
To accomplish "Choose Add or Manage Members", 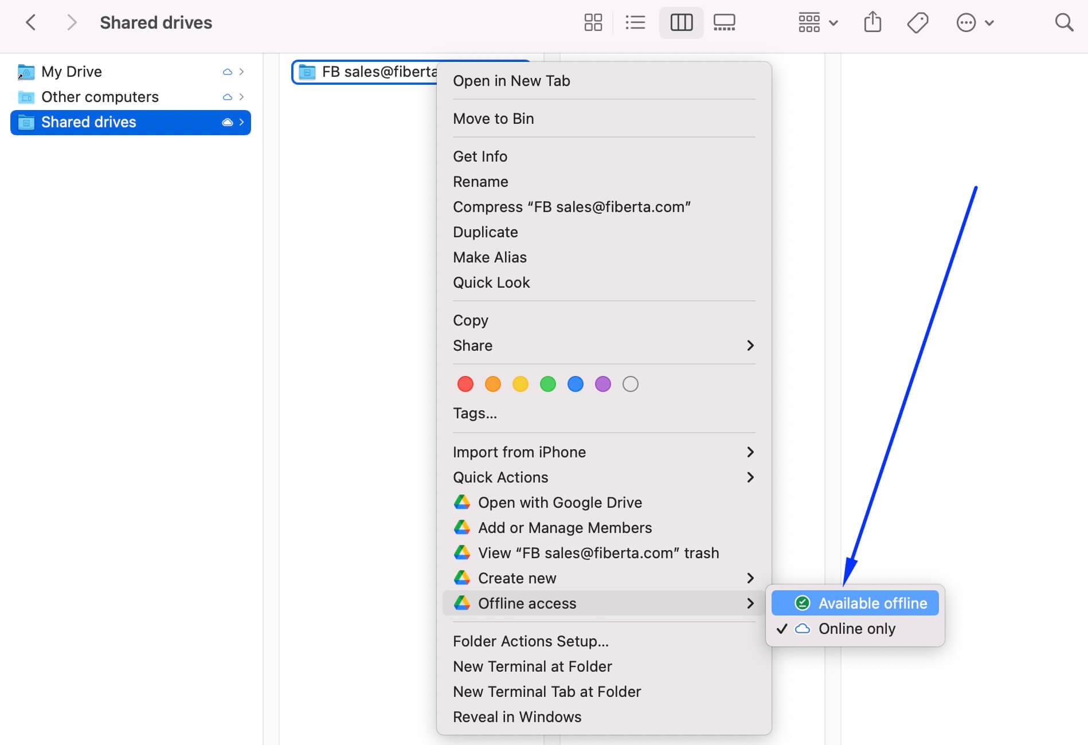I will [604, 528].
